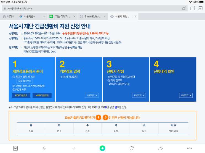Tap the lock icon in the address bar
This screenshot has width=205, height=153.
pos(5,8)
